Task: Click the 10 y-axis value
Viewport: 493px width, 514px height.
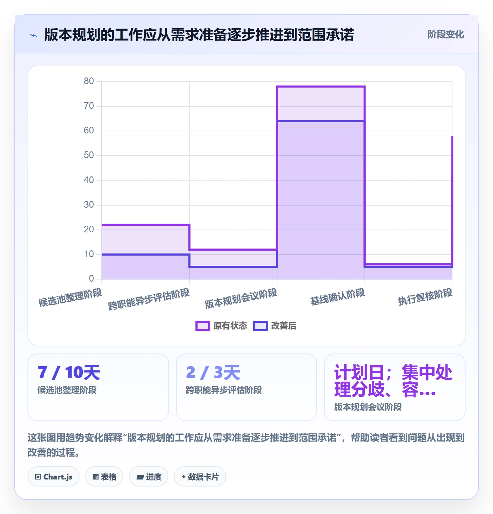Action: pyautogui.click(x=89, y=254)
